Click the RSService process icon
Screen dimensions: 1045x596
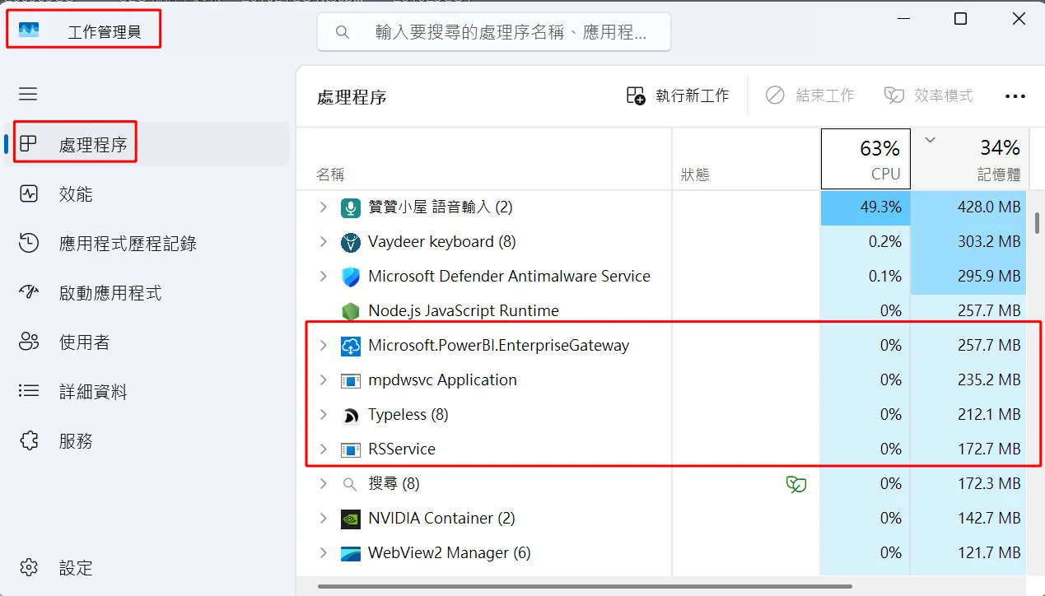pos(351,449)
